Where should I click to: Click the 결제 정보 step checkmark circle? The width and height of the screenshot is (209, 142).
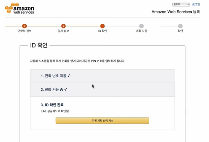(x=63, y=26)
